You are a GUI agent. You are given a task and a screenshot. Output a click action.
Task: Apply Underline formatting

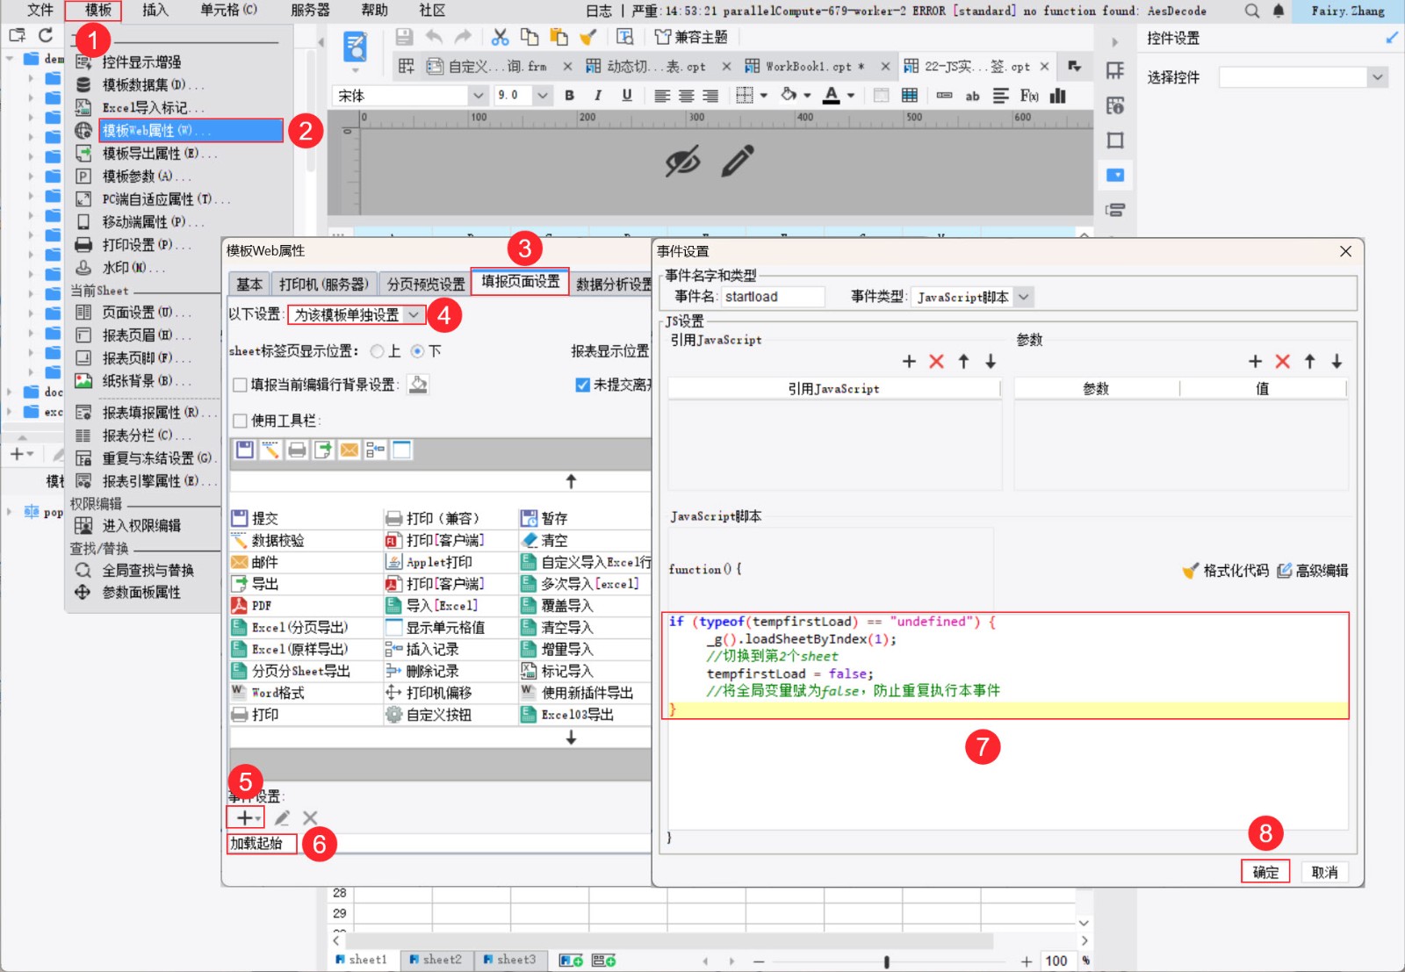[627, 96]
